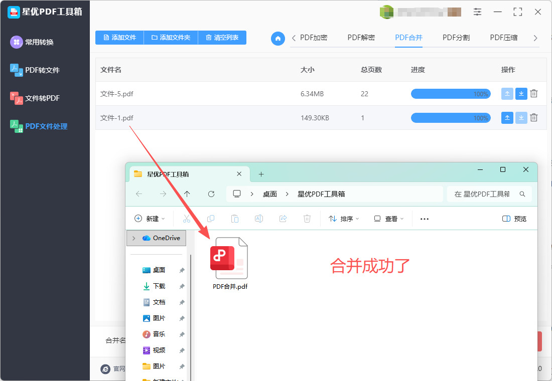Move 文件-5.pdf up in the list
Viewport: 552px width, 381px height.
pyautogui.click(x=507, y=94)
